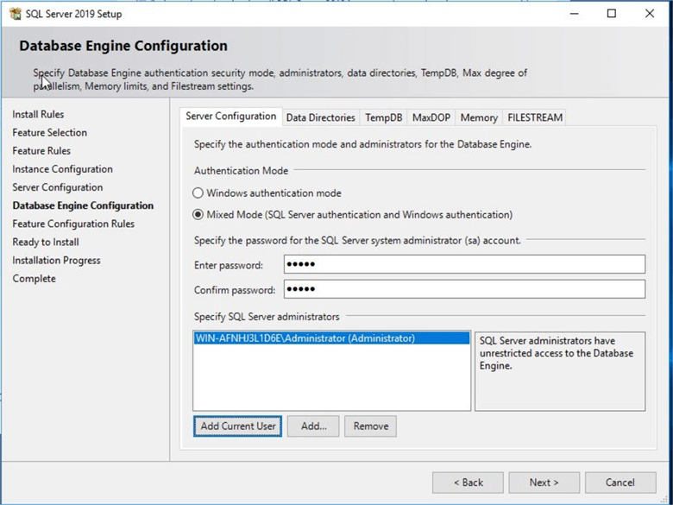
Task: Open the Data Directories tab
Action: click(320, 117)
